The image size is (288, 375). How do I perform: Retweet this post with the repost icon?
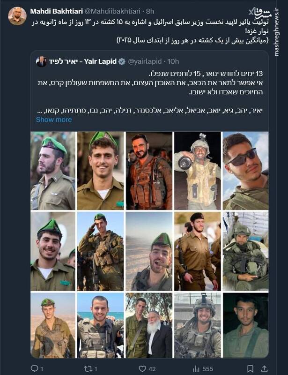pos(87,369)
